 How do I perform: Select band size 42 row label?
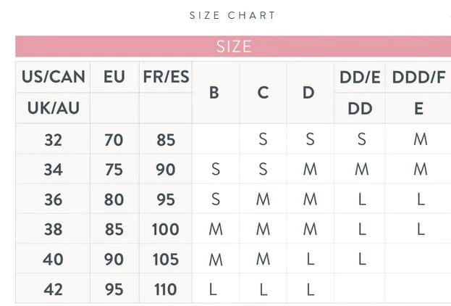pyautogui.click(x=53, y=289)
